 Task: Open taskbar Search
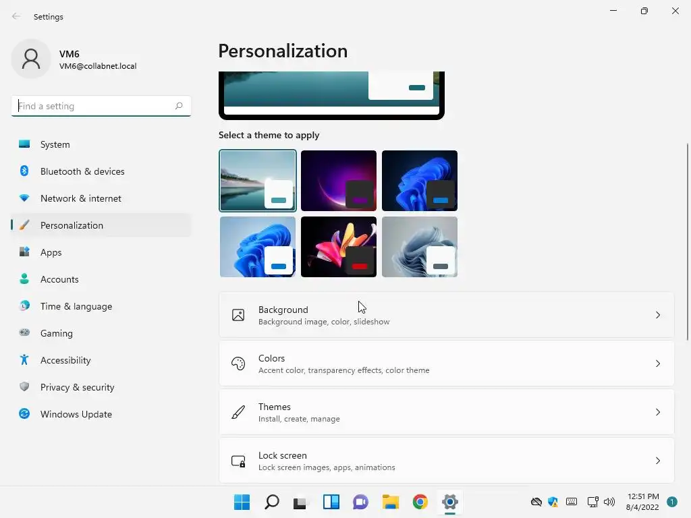click(271, 502)
